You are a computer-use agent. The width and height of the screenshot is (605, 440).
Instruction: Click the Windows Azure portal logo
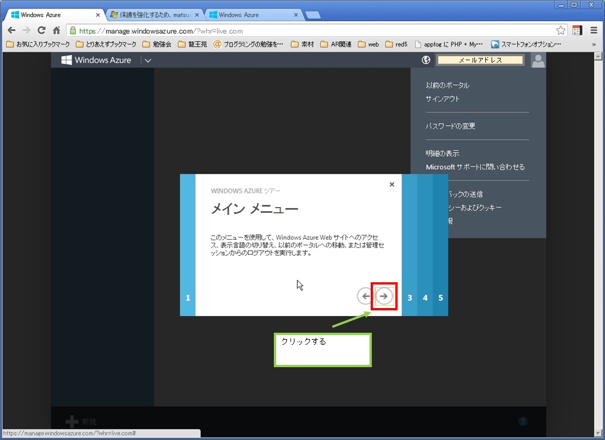96,60
